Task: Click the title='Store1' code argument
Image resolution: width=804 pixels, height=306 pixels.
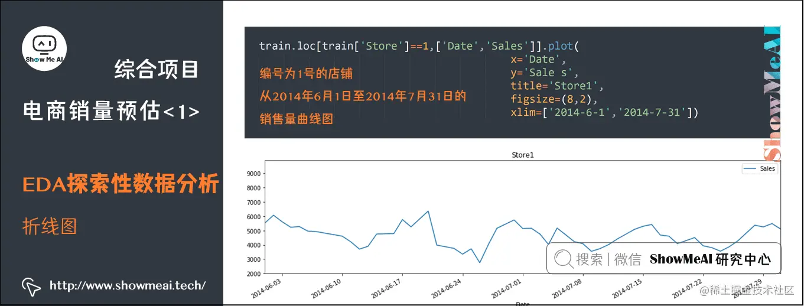Action: 556,86
